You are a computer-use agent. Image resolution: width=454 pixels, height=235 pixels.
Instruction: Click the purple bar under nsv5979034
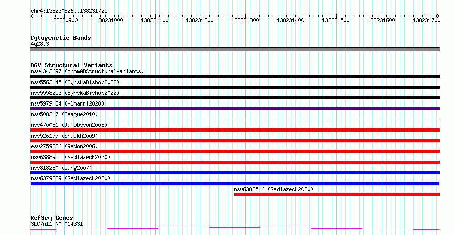(235, 109)
